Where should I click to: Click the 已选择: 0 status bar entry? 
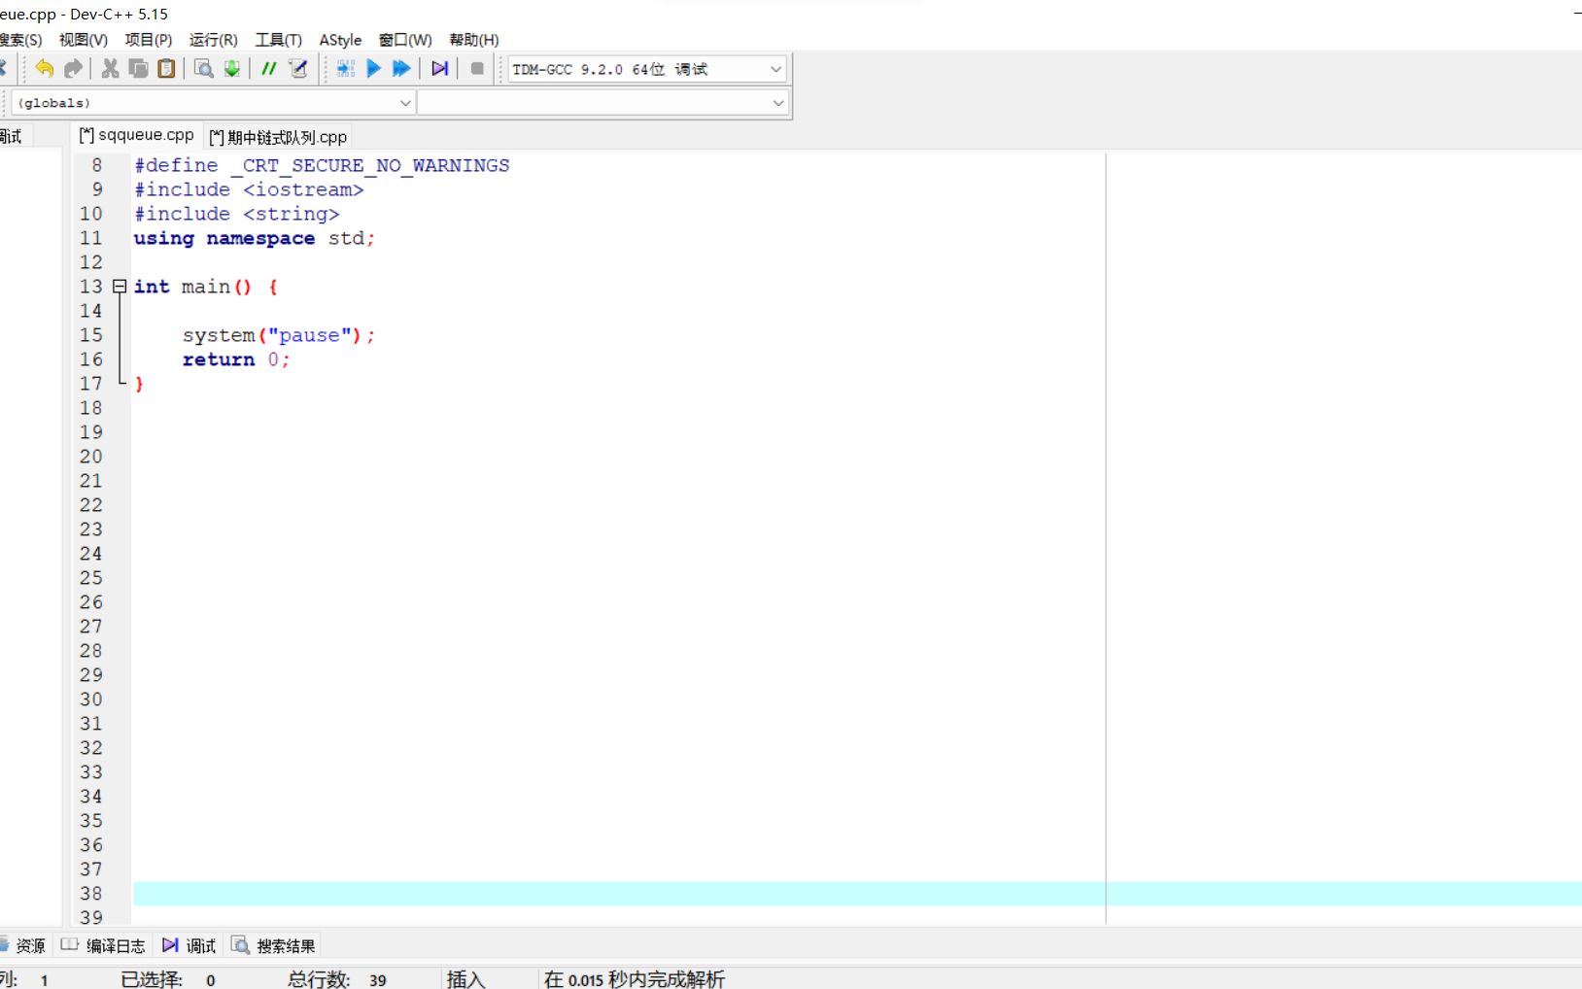pyautogui.click(x=168, y=979)
